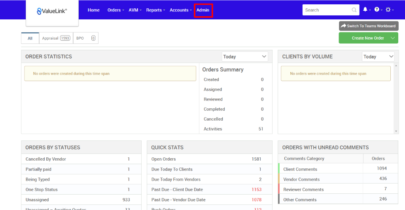Click Past Due - Client Due Date stat
Screen dimensions: 405x210
(210, 189)
